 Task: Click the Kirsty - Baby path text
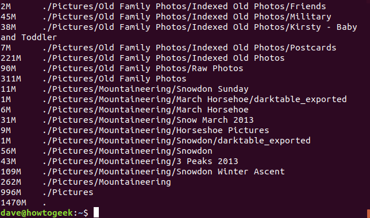click(200, 27)
